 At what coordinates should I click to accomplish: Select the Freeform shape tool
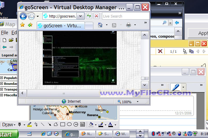coord(56,124)
